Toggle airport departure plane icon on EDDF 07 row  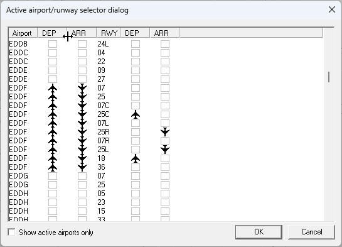click(53, 88)
